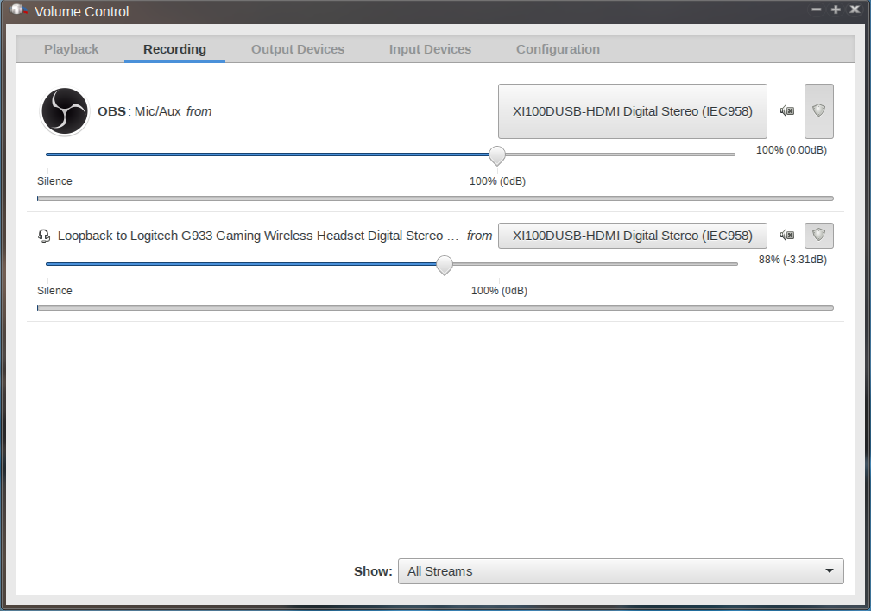Mute the OBS Mic/Aux stream
The image size is (871, 611).
click(x=786, y=111)
